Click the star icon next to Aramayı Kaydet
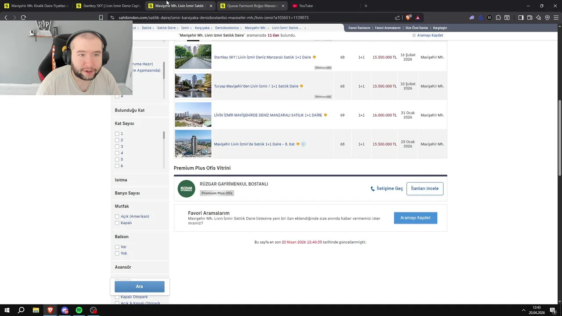 (x=414, y=36)
